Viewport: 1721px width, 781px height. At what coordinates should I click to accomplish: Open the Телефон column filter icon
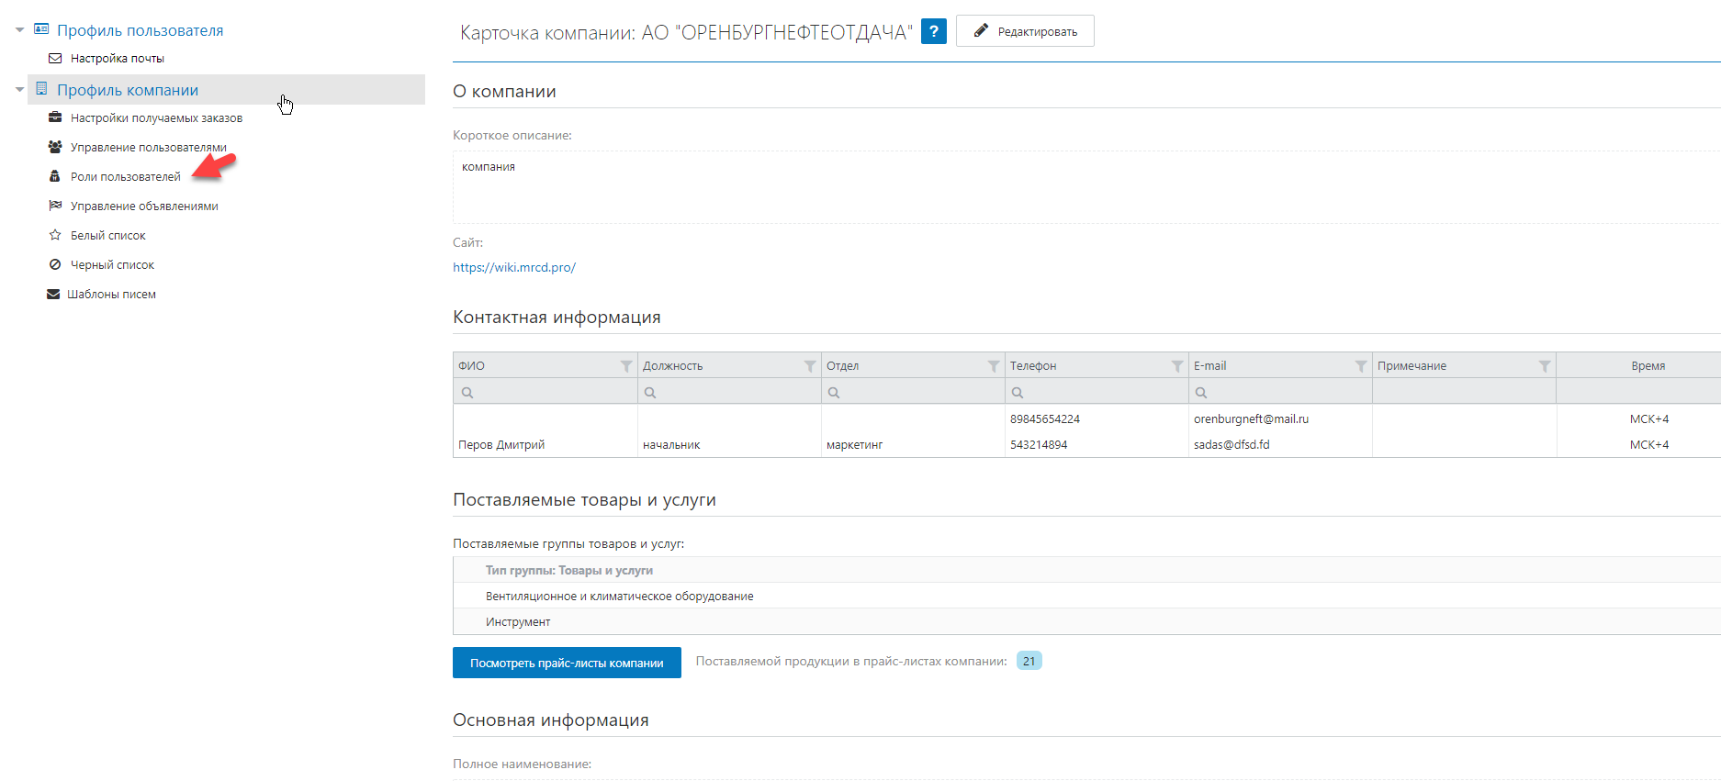click(x=1177, y=366)
